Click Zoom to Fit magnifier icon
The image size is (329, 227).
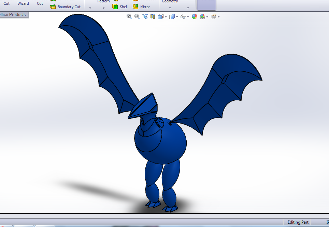(x=129, y=16)
